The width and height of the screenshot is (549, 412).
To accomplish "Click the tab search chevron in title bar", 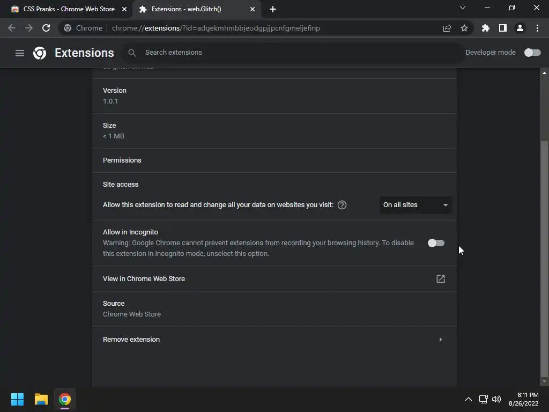I will click(x=463, y=8).
